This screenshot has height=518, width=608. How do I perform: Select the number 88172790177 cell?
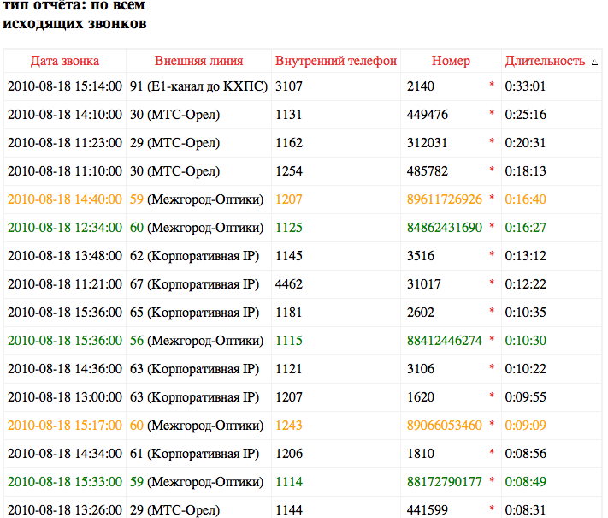pyautogui.click(x=445, y=482)
